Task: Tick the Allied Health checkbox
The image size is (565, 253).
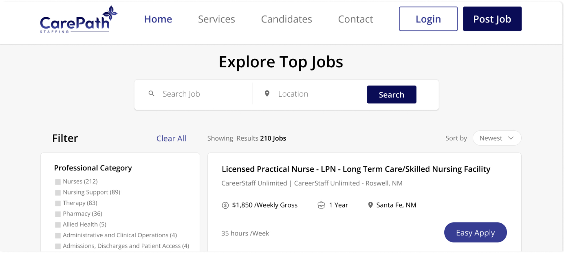Action: 58,225
